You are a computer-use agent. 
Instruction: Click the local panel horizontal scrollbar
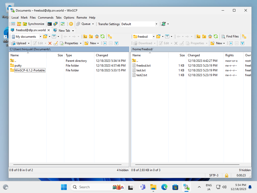coord(67,164)
